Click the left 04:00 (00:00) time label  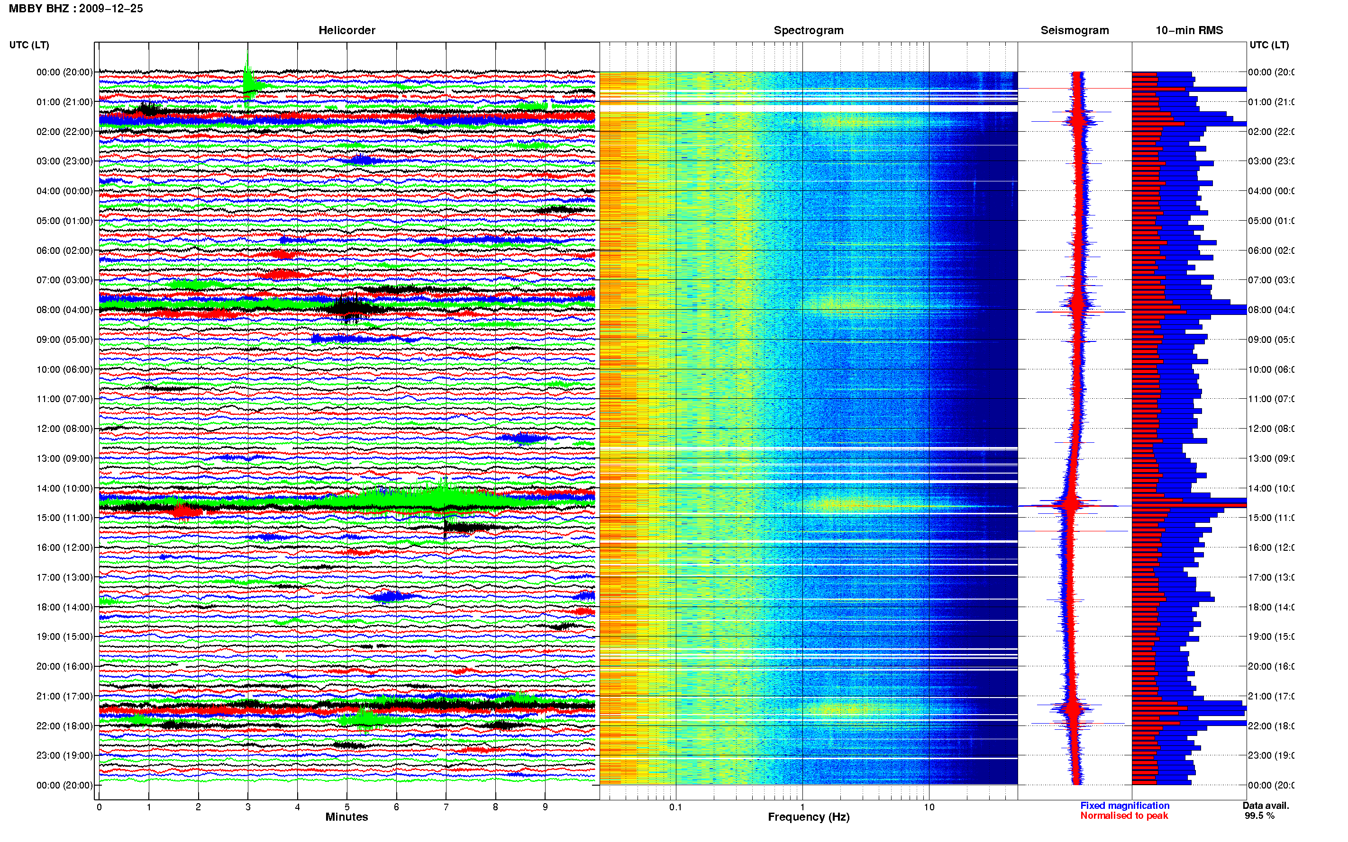(x=64, y=191)
